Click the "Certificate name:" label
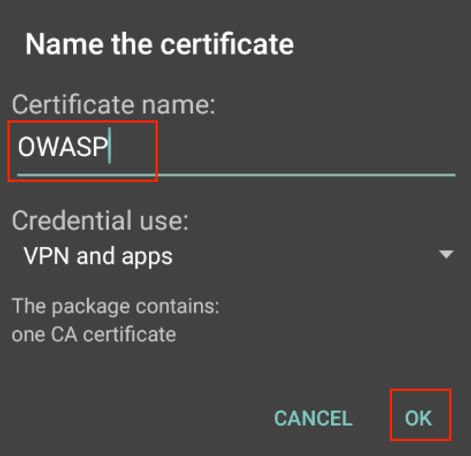Viewport: 471px width, 456px height. click(x=113, y=105)
